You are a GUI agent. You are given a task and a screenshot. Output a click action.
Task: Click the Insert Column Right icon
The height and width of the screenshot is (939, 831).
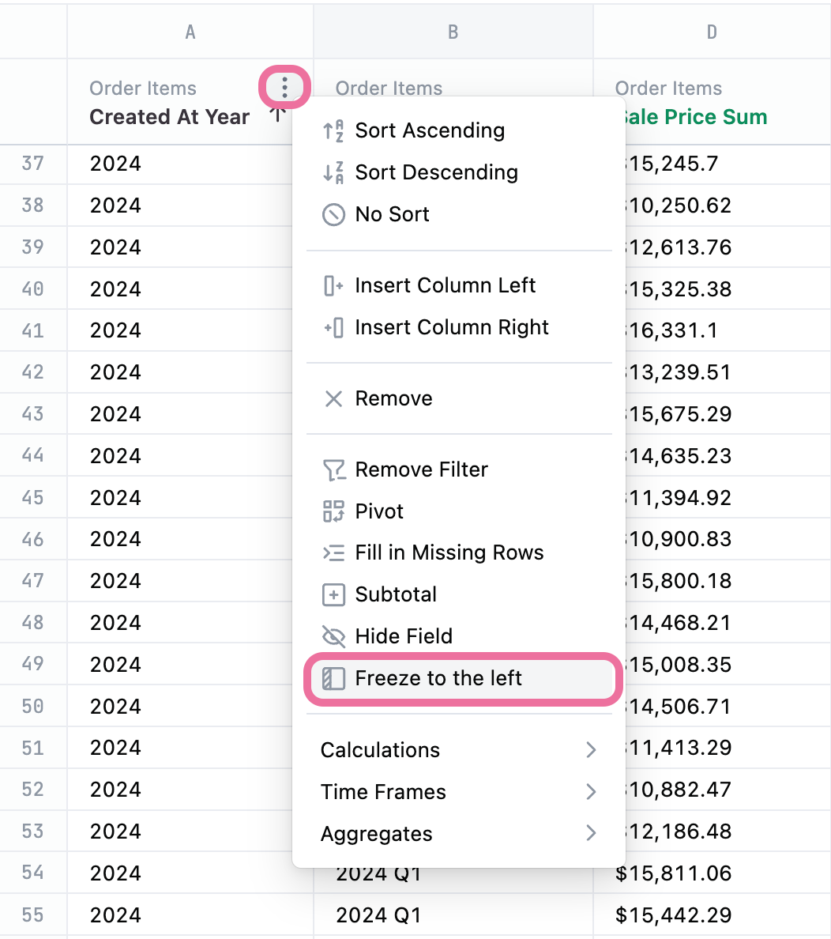[333, 327]
